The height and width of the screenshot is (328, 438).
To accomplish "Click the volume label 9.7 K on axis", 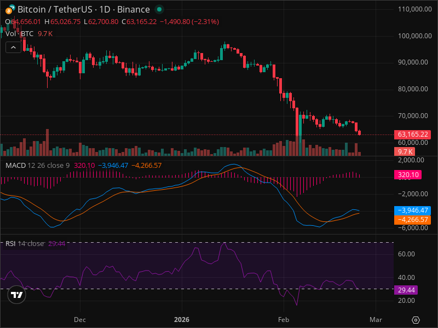I will (x=405, y=152).
